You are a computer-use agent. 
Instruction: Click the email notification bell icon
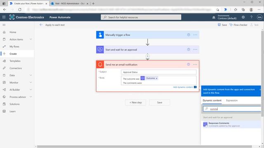coord(100,65)
